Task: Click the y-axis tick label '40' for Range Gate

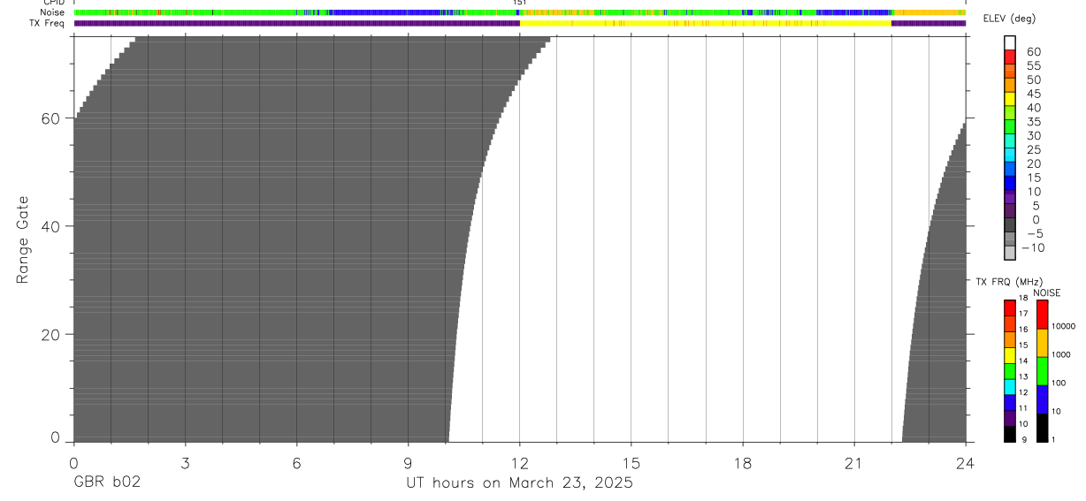Action: [50, 226]
